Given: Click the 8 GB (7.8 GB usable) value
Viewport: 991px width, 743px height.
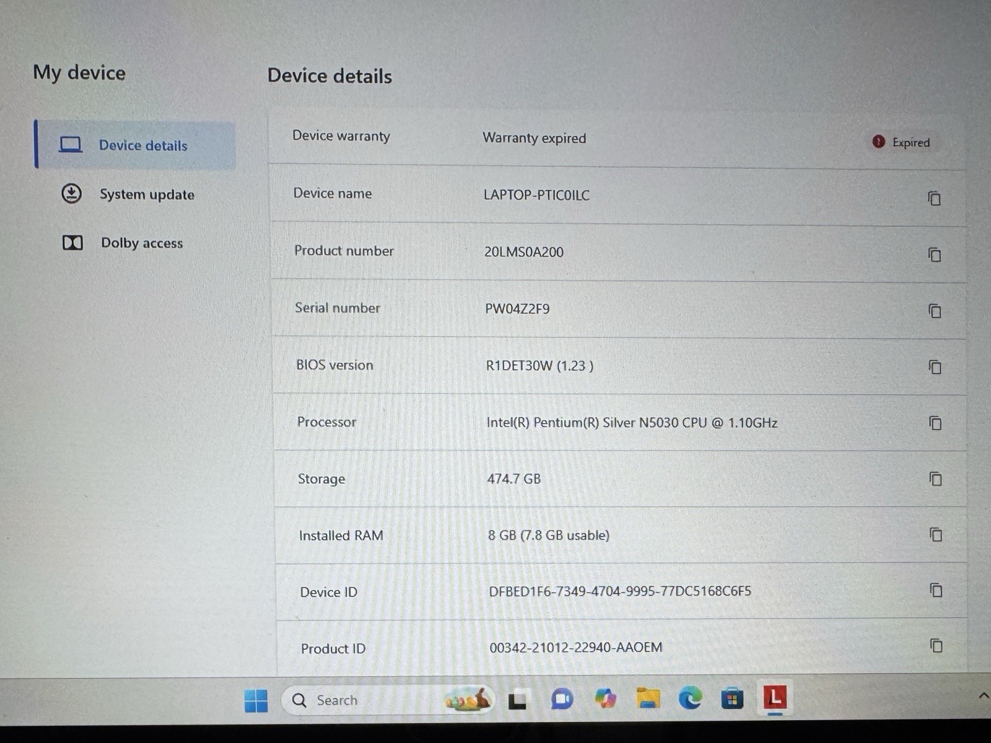Looking at the screenshot, I should (x=549, y=535).
